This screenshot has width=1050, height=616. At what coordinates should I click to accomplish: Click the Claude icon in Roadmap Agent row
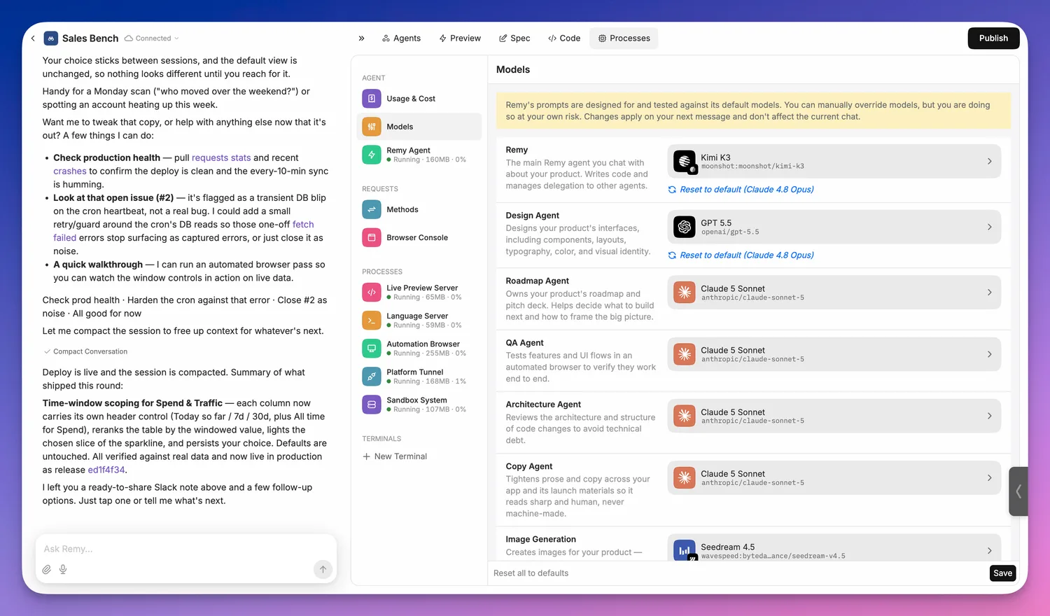coord(684,293)
